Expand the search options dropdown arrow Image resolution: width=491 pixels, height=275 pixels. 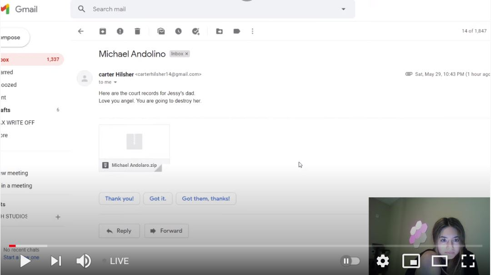point(344,9)
